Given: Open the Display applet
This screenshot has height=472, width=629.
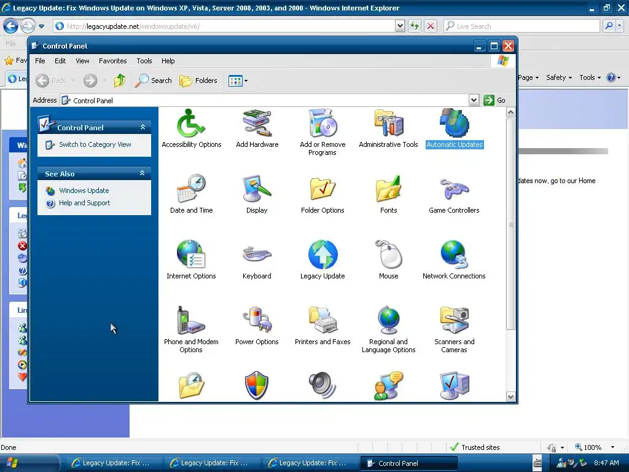Looking at the screenshot, I should coord(257,194).
